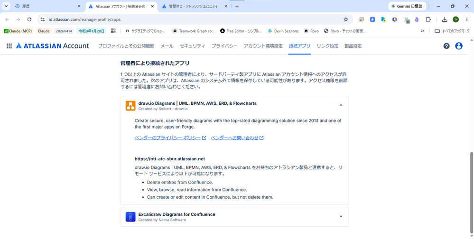Open ベンダーのプライバシー ポリシー link
The height and width of the screenshot is (239, 474).
point(170,138)
